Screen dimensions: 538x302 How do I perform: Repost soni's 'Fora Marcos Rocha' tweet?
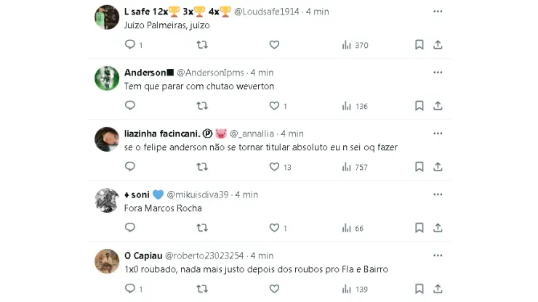(x=202, y=228)
